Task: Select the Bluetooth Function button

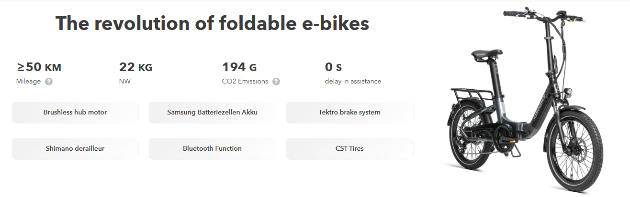Action: coord(212,148)
